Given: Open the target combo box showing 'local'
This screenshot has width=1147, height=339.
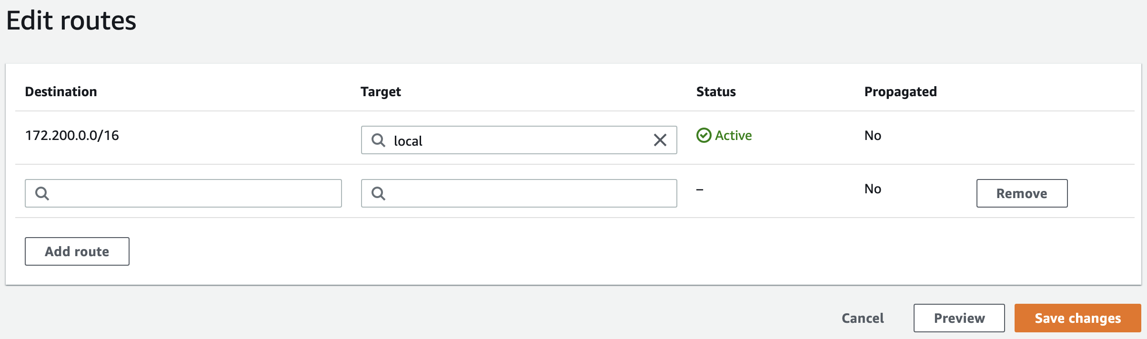Looking at the screenshot, I should click(519, 140).
